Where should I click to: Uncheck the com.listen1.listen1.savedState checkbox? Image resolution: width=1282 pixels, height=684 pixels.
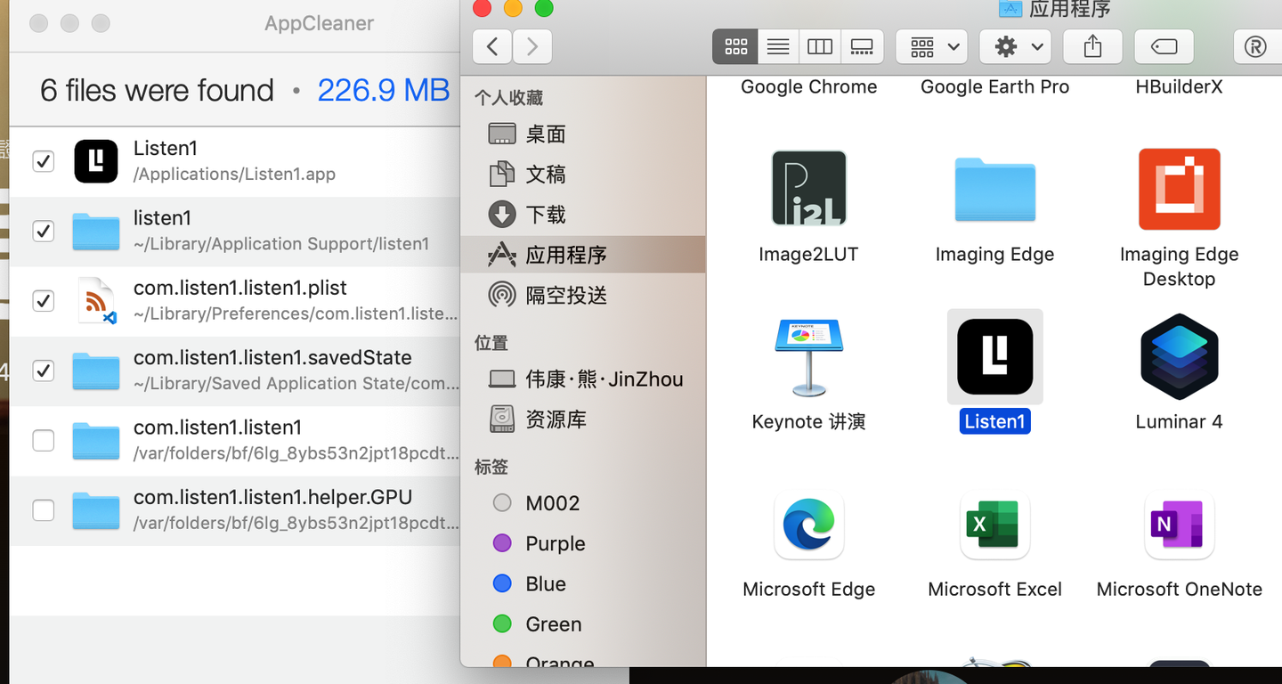coord(43,370)
